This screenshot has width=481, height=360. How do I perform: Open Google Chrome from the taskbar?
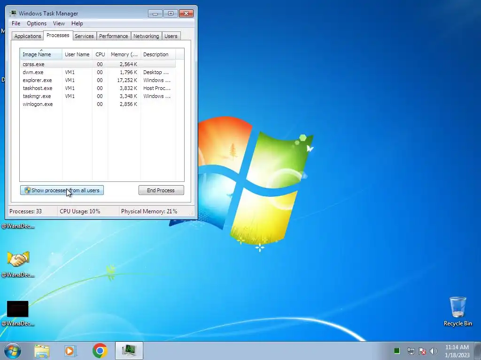[x=100, y=351]
